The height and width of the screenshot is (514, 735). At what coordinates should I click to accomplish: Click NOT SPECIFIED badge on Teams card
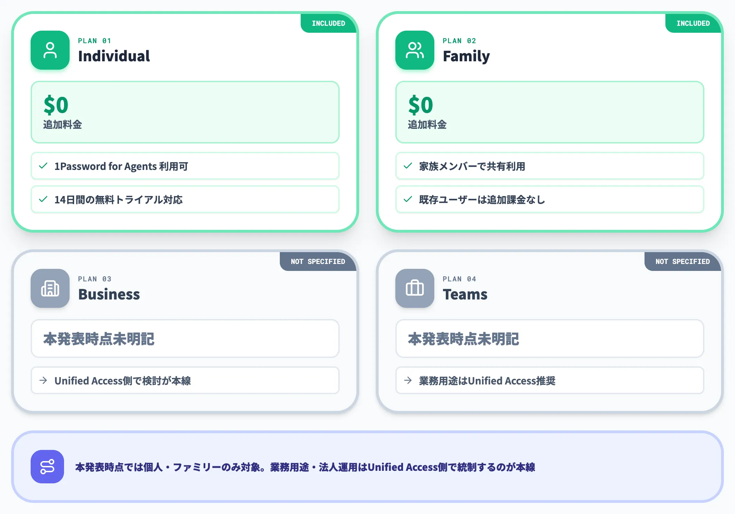coord(683,262)
